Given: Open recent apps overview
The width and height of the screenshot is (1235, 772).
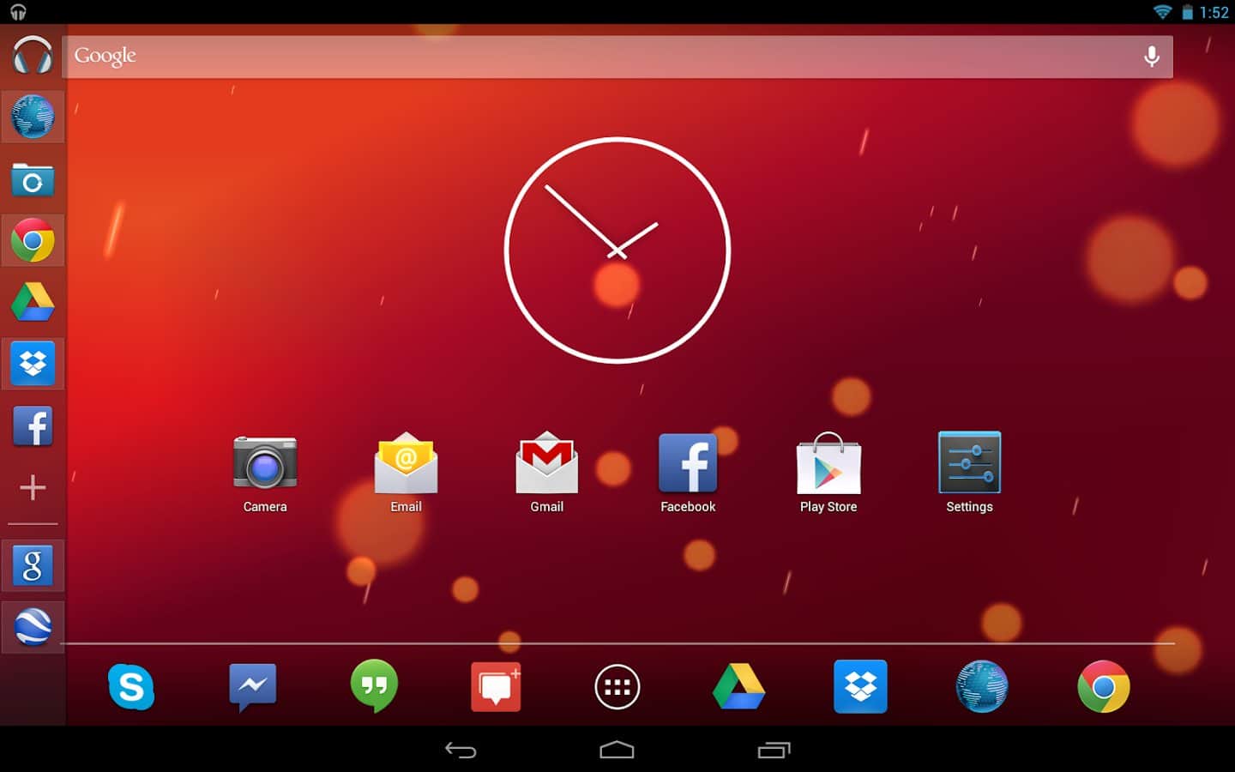Looking at the screenshot, I should [x=774, y=751].
